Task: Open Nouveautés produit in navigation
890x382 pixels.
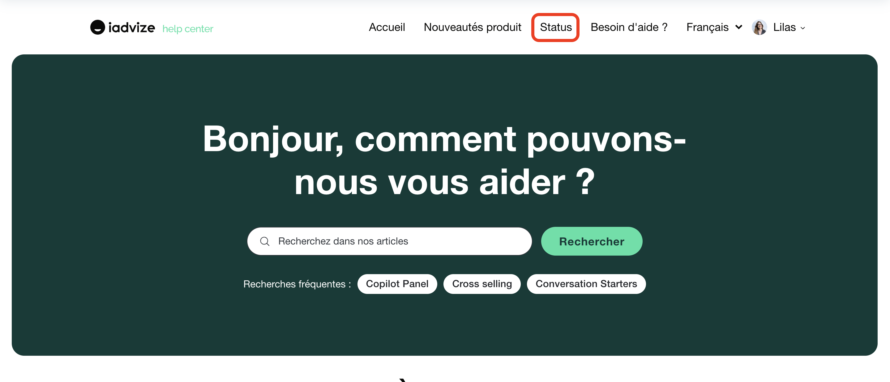Action: pos(472,27)
